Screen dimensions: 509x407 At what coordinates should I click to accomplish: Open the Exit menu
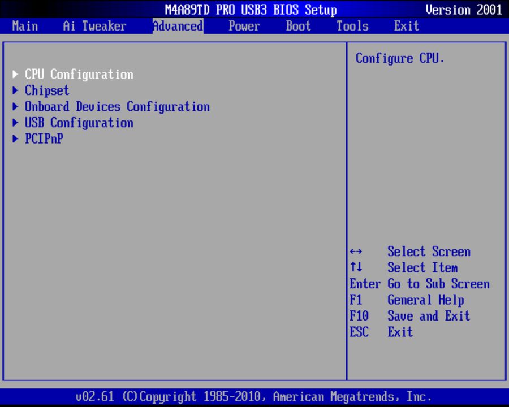(406, 26)
